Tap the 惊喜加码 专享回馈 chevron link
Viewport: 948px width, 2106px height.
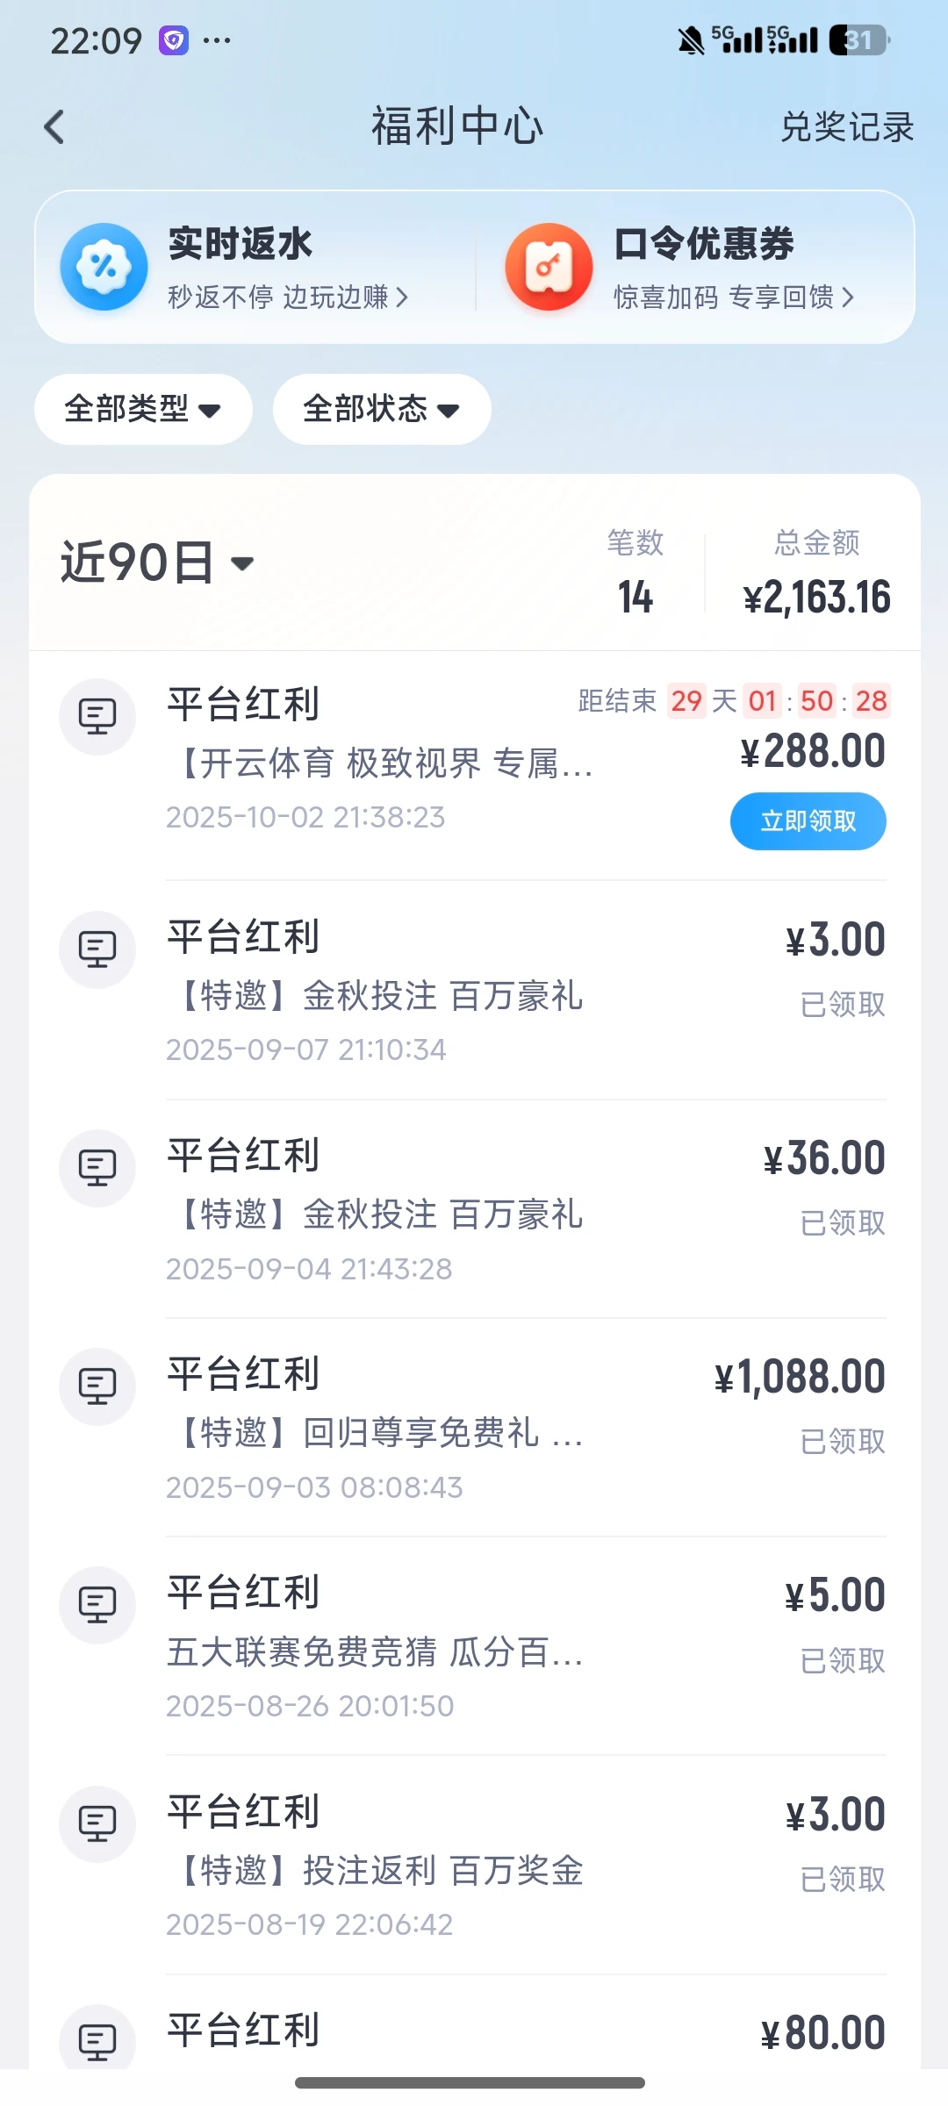pos(734,297)
